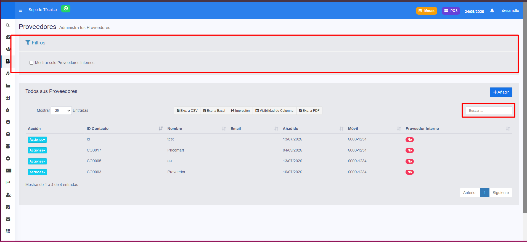This screenshot has width=527, height=242.
Task: Click the Mesas button
Action: pyautogui.click(x=427, y=11)
